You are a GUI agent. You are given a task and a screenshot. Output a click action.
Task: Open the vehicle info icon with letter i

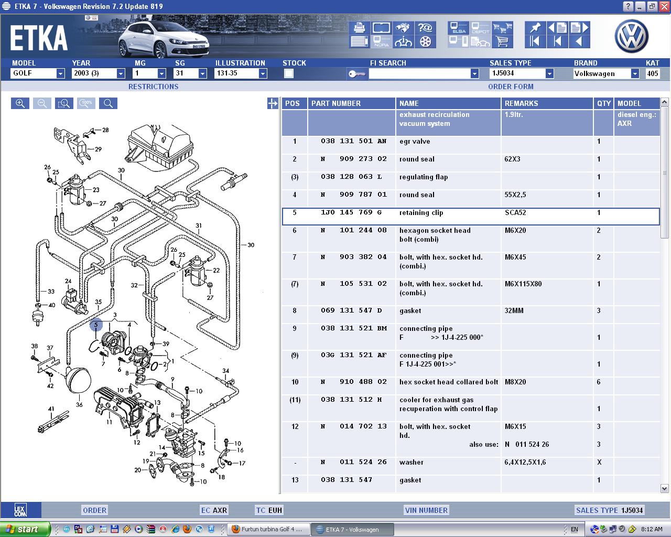(x=404, y=41)
